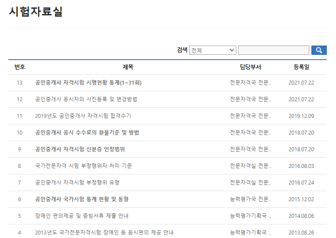Screen dimensions: 336x238
Task: Click date 2016.07.24 in row 7
Action: point(301,183)
